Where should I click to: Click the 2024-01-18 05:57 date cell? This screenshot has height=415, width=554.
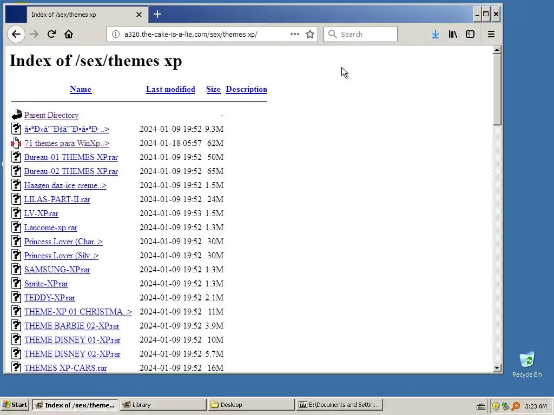(x=170, y=143)
